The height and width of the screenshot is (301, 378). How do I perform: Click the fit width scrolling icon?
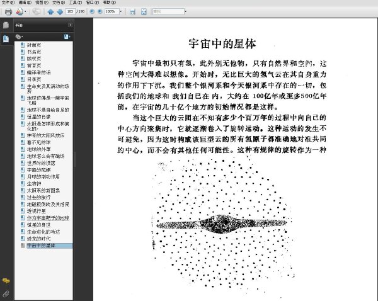pos(132,11)
